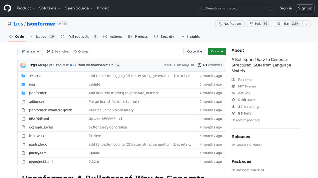Click commit message 'better array generation'
Image resolution: width=318 pixels, height=178 pixels.
click(x=108, y=127)
